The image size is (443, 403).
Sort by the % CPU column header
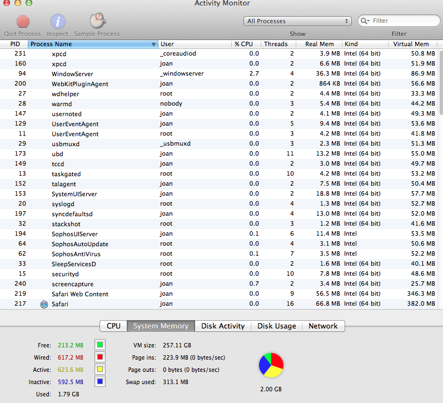point(246,44)
